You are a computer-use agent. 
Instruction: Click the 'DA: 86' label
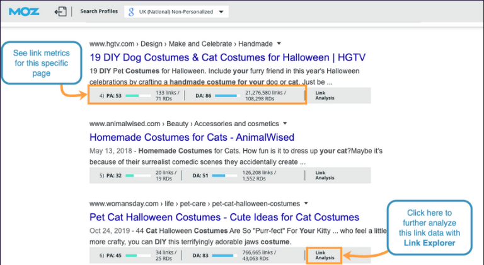(x=204, y=96)
